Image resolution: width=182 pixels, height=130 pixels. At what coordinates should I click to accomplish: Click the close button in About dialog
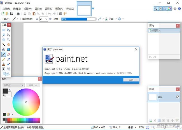click(131, 80)
